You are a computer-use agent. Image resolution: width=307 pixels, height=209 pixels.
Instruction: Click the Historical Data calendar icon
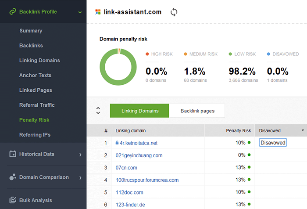(x=13, y=154)
